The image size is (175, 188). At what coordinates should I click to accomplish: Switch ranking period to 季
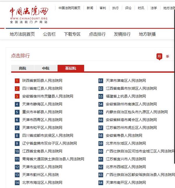point(167,56)
